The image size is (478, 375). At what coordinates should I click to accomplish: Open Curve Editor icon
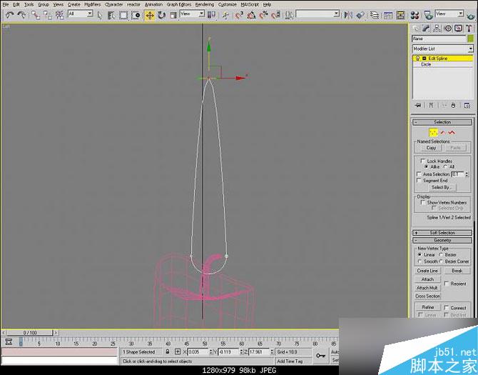coord(388,15)
